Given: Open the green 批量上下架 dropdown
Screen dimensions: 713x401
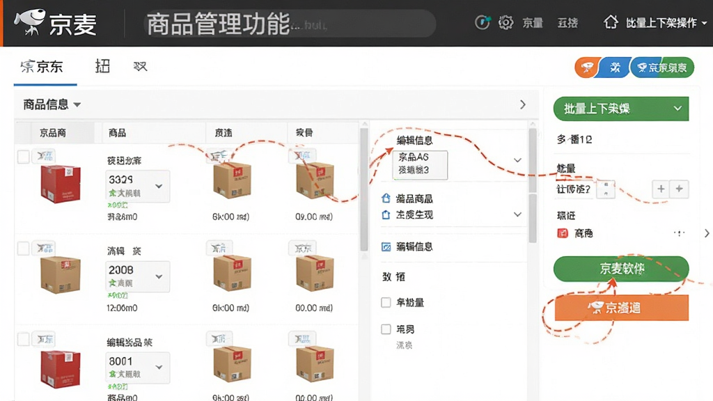Looking at the screenshot, I should [621, 109].
